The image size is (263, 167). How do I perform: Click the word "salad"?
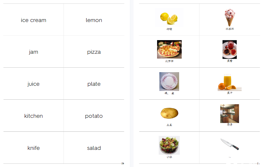pyautogui.click(x=94, y=148)
